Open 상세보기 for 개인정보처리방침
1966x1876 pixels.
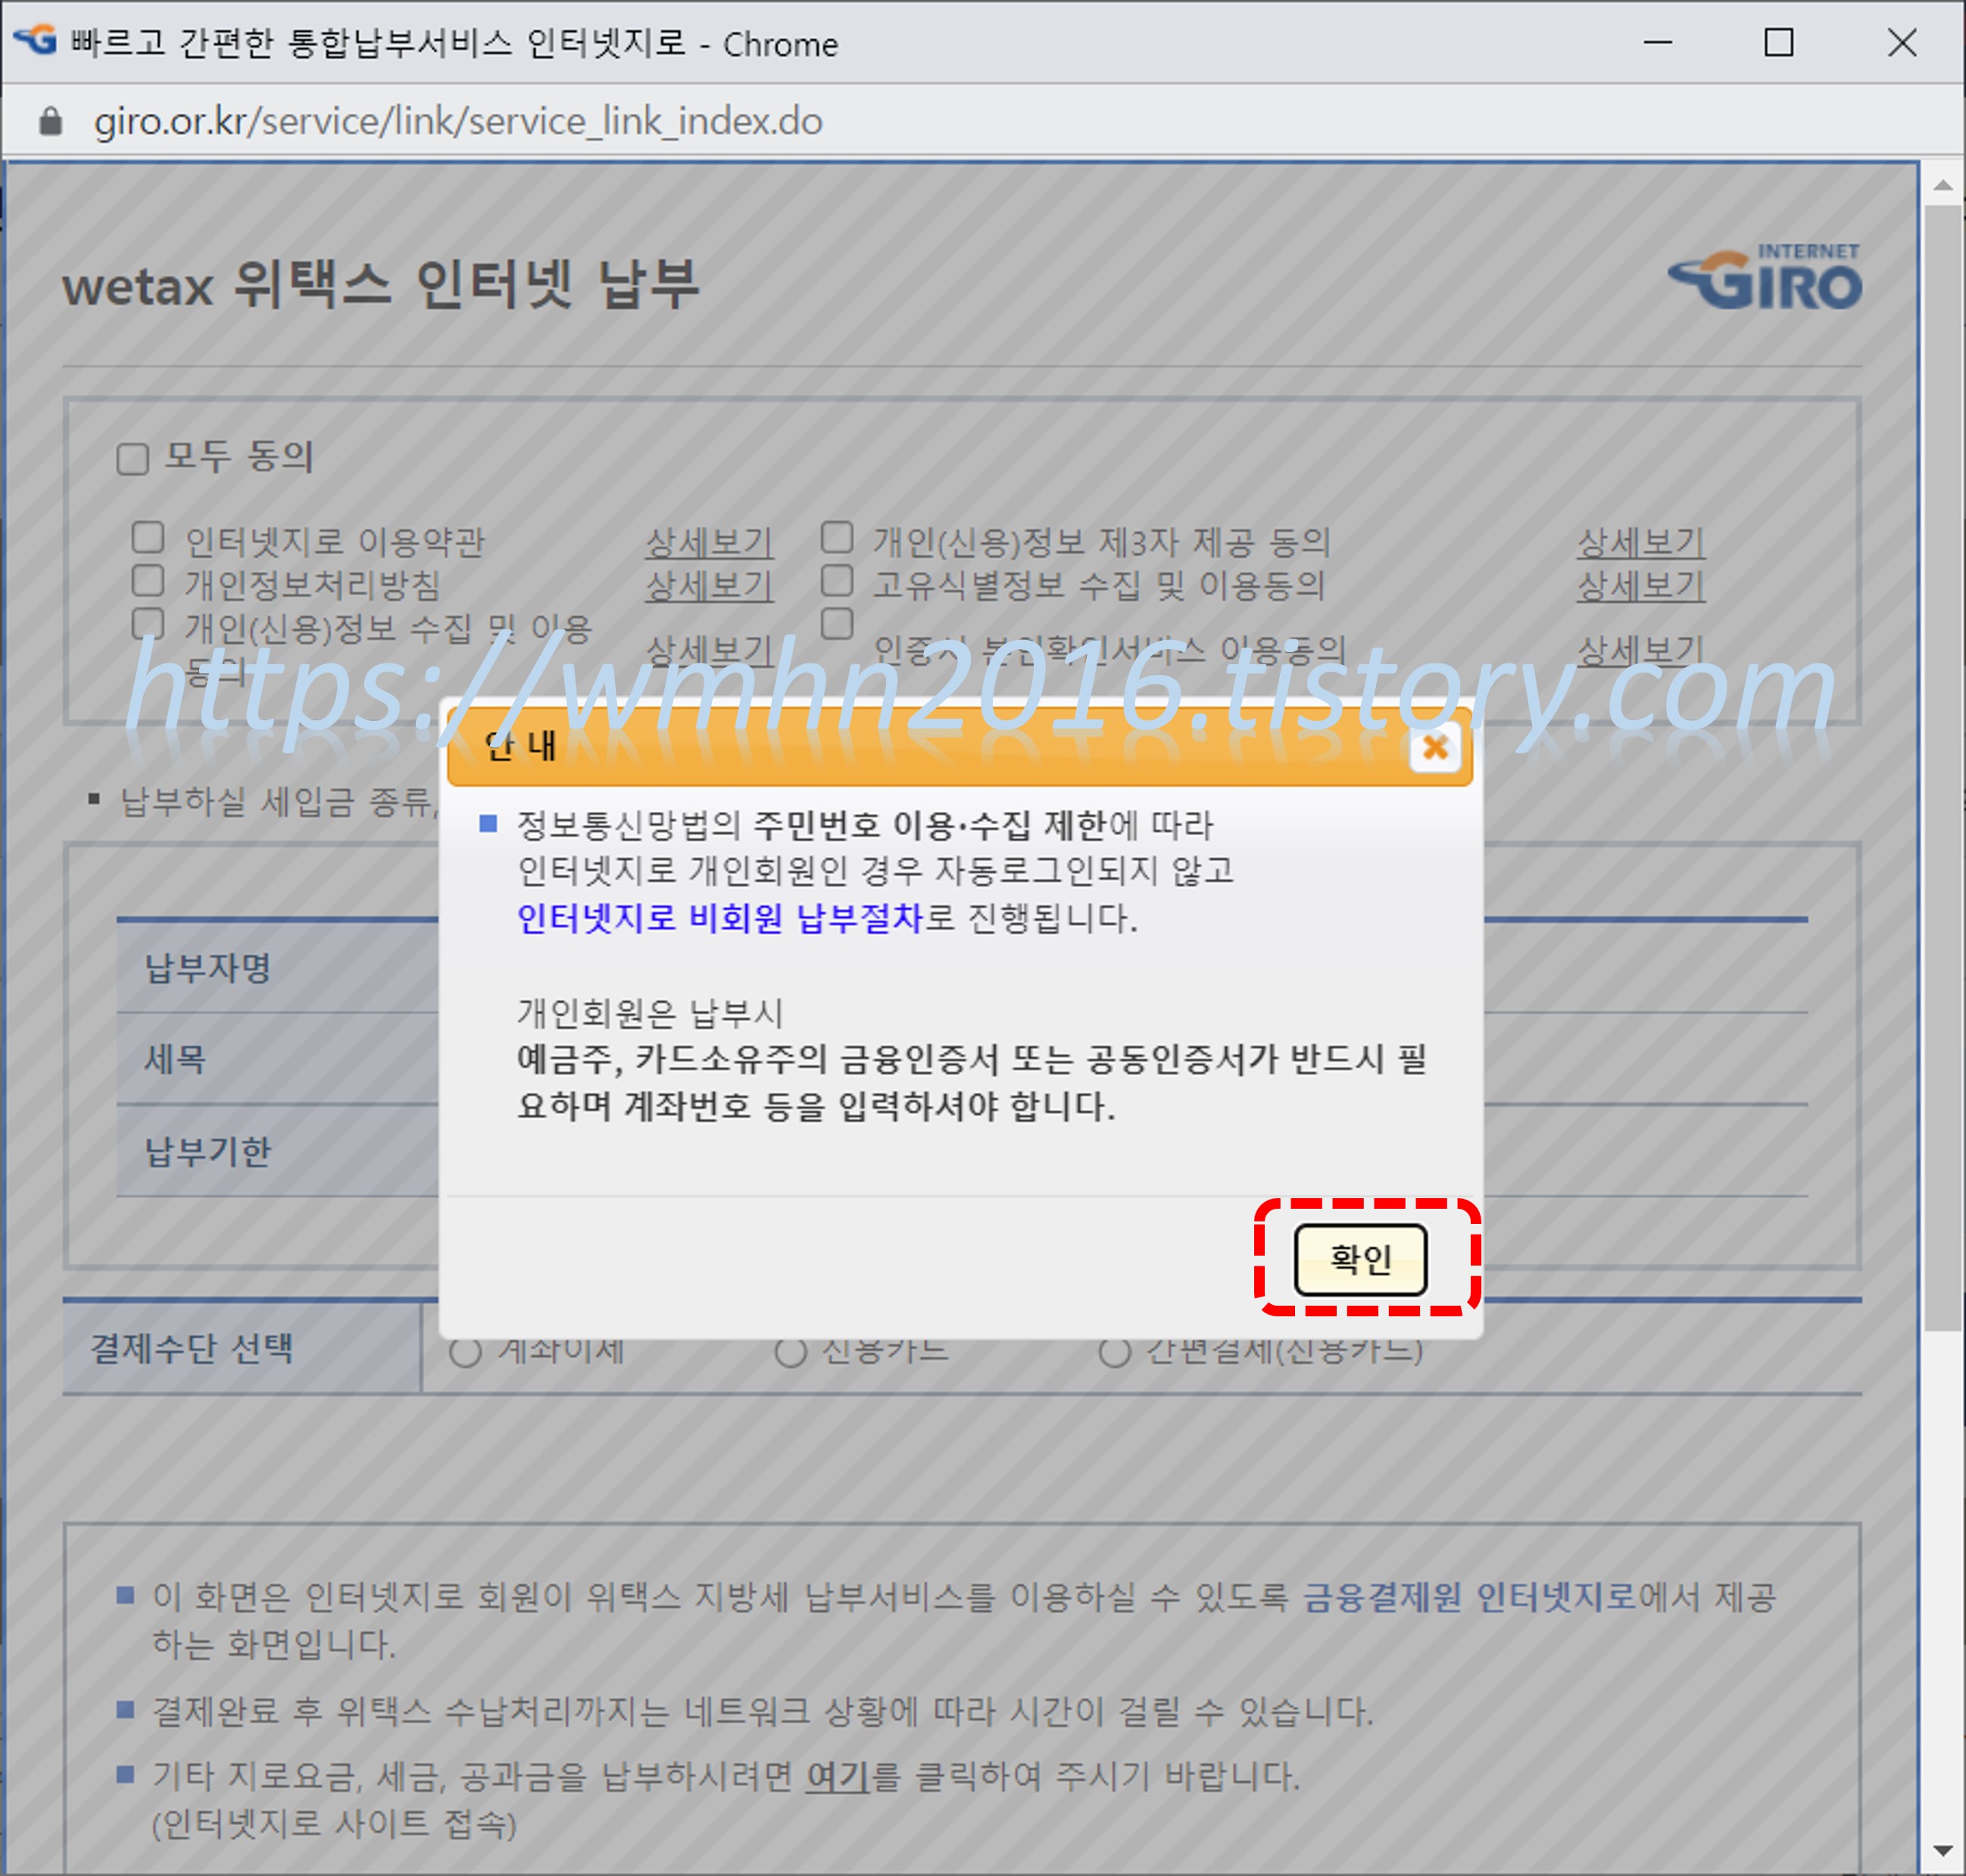coord(709,585)
